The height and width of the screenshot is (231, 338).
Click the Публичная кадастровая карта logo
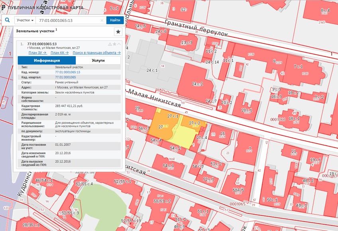tap(42, 8)
